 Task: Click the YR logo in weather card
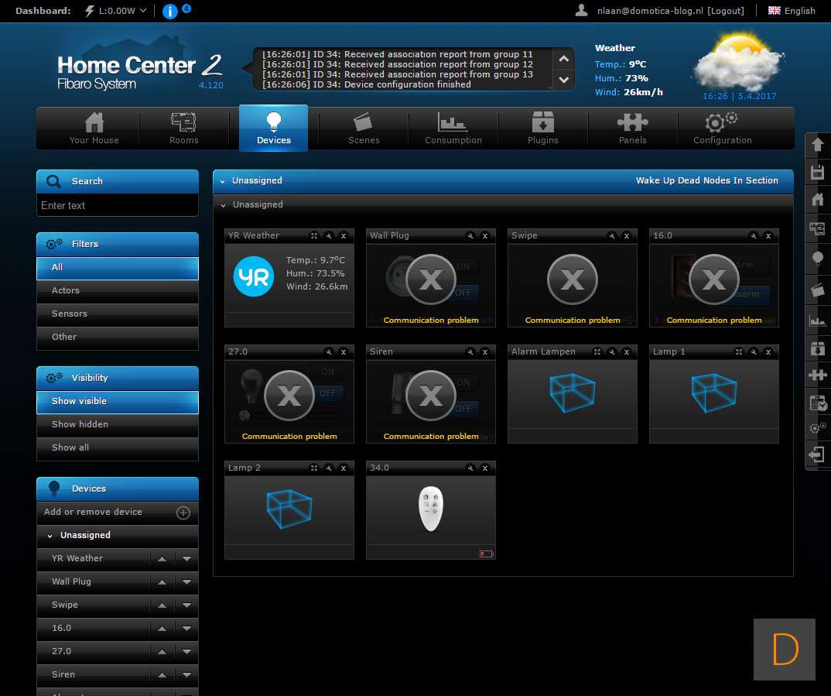[253, 276]
